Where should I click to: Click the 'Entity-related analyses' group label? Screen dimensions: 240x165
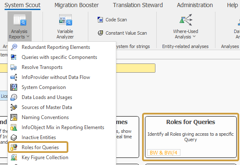[185, 46]
